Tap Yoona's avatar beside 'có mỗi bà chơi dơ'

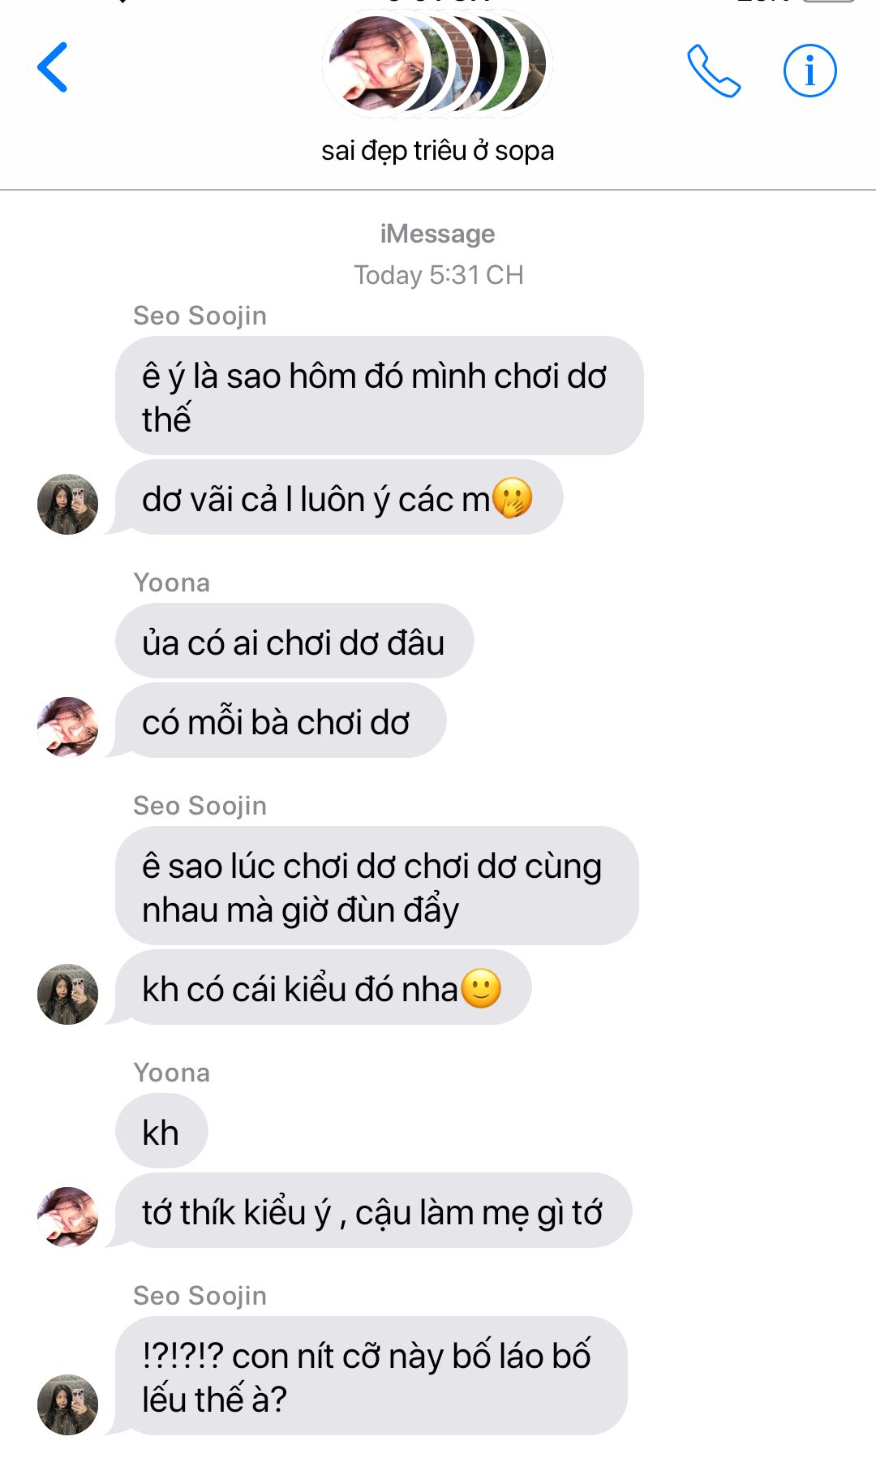tap(68, 727)
